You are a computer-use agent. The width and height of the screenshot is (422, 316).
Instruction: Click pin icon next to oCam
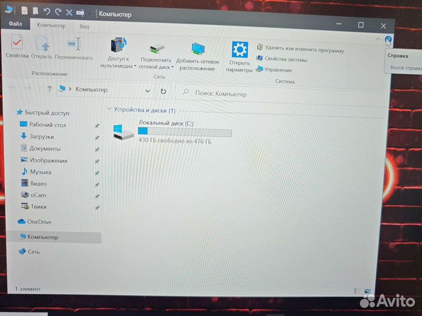tap(97, 197)
